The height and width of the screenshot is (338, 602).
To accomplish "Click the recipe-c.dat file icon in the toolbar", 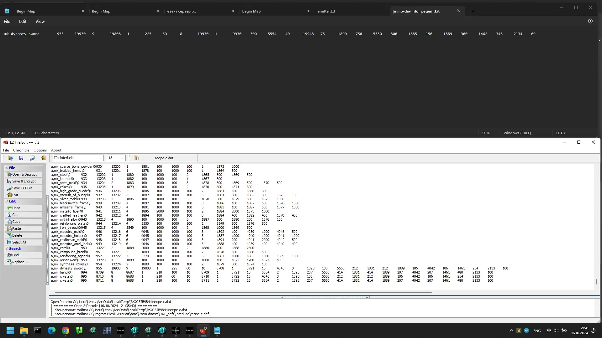I will (137, 158).
